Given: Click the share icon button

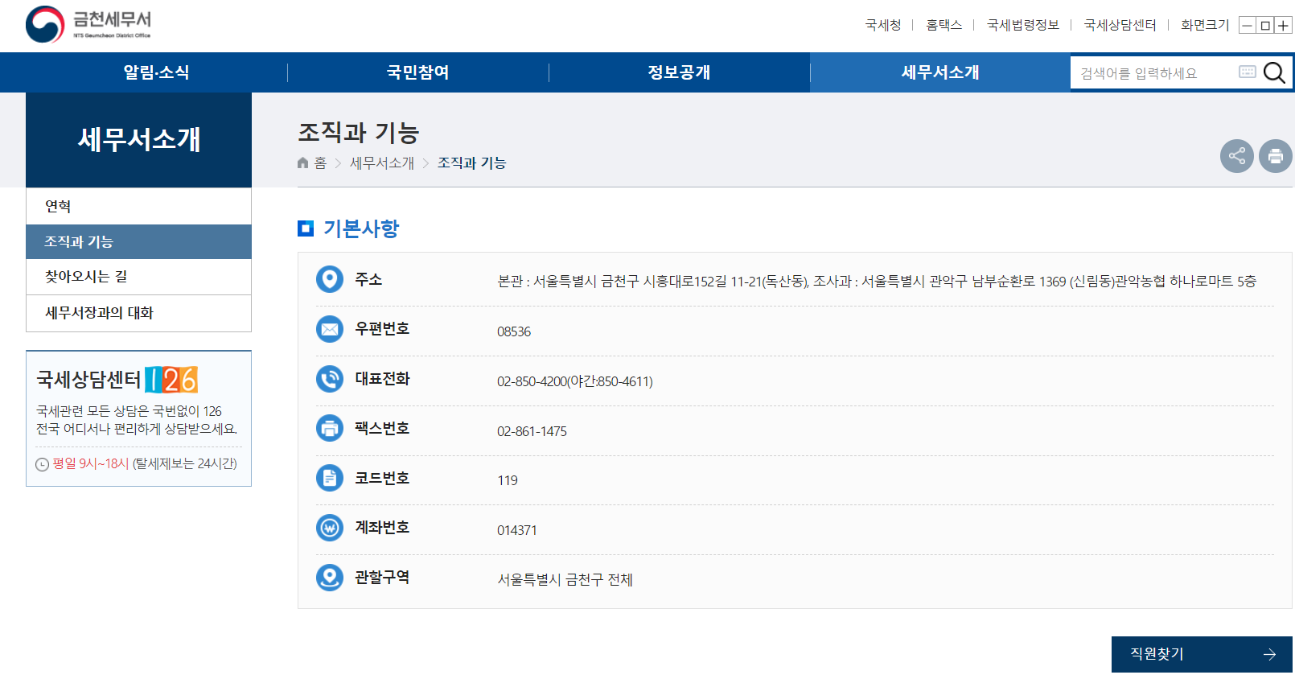Looking at the screenshot, I should [1237, 156].
